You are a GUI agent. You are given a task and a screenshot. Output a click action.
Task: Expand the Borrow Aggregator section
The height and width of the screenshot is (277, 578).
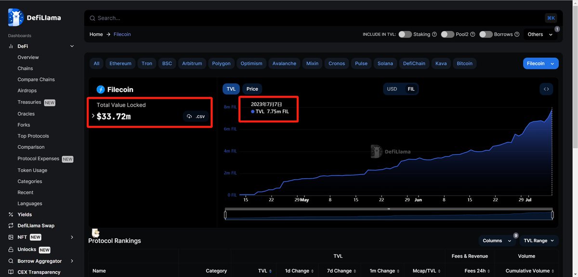(72, 261)
